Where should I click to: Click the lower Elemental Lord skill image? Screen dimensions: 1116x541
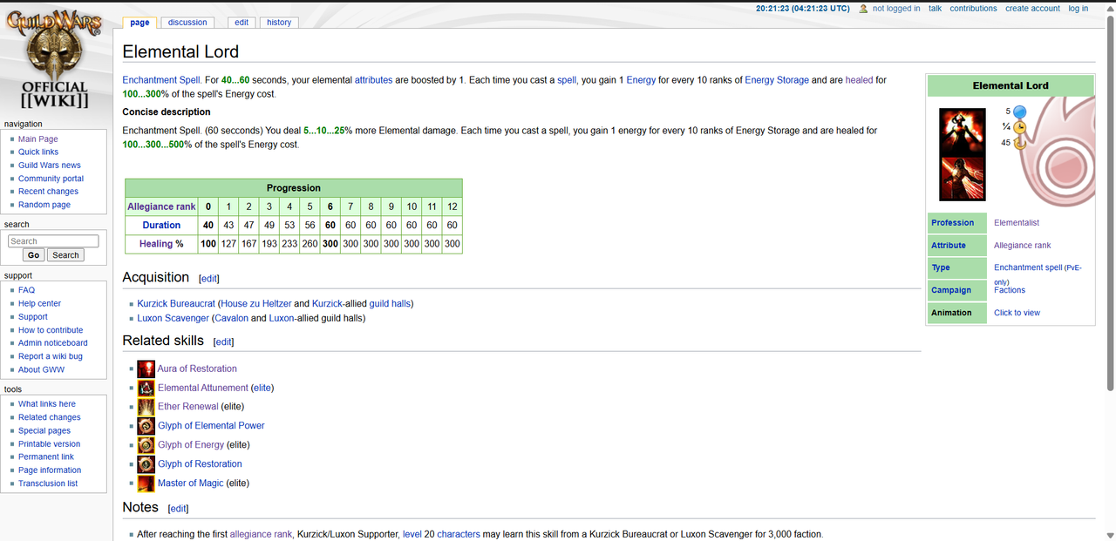[x=963, y=178]
